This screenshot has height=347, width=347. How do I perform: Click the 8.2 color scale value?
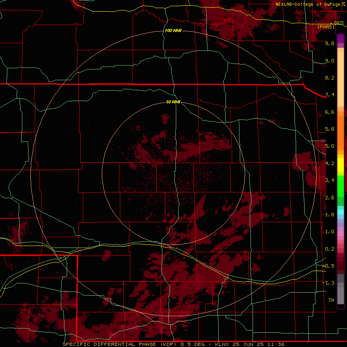[330, 77]
